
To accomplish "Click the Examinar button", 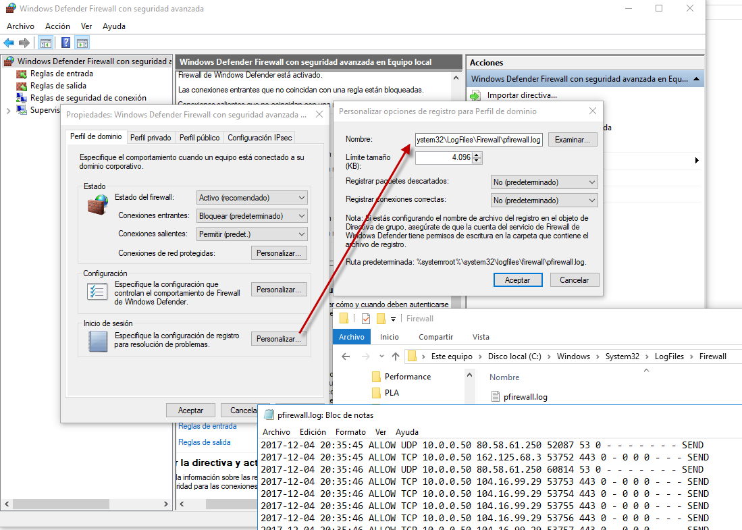I will (573, 140).
